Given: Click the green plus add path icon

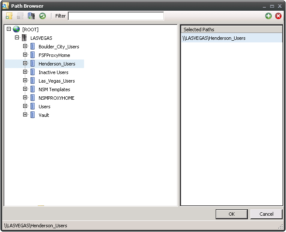Looking at the screenshot, I should (268, 16).
